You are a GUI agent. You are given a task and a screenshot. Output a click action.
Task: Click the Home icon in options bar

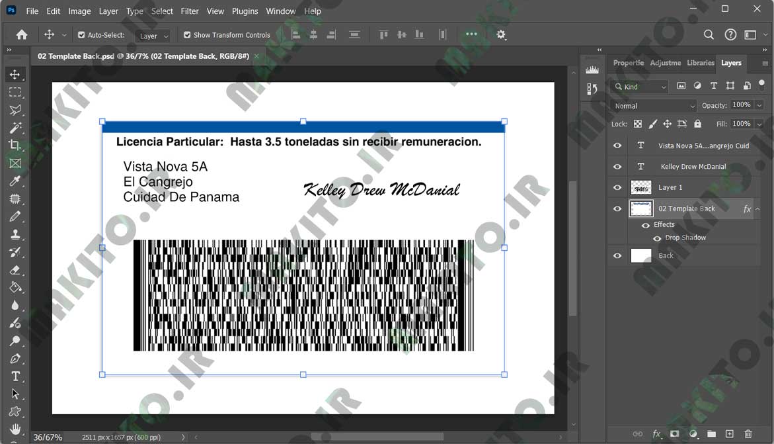pyautogui.click(x=22, y=34)
